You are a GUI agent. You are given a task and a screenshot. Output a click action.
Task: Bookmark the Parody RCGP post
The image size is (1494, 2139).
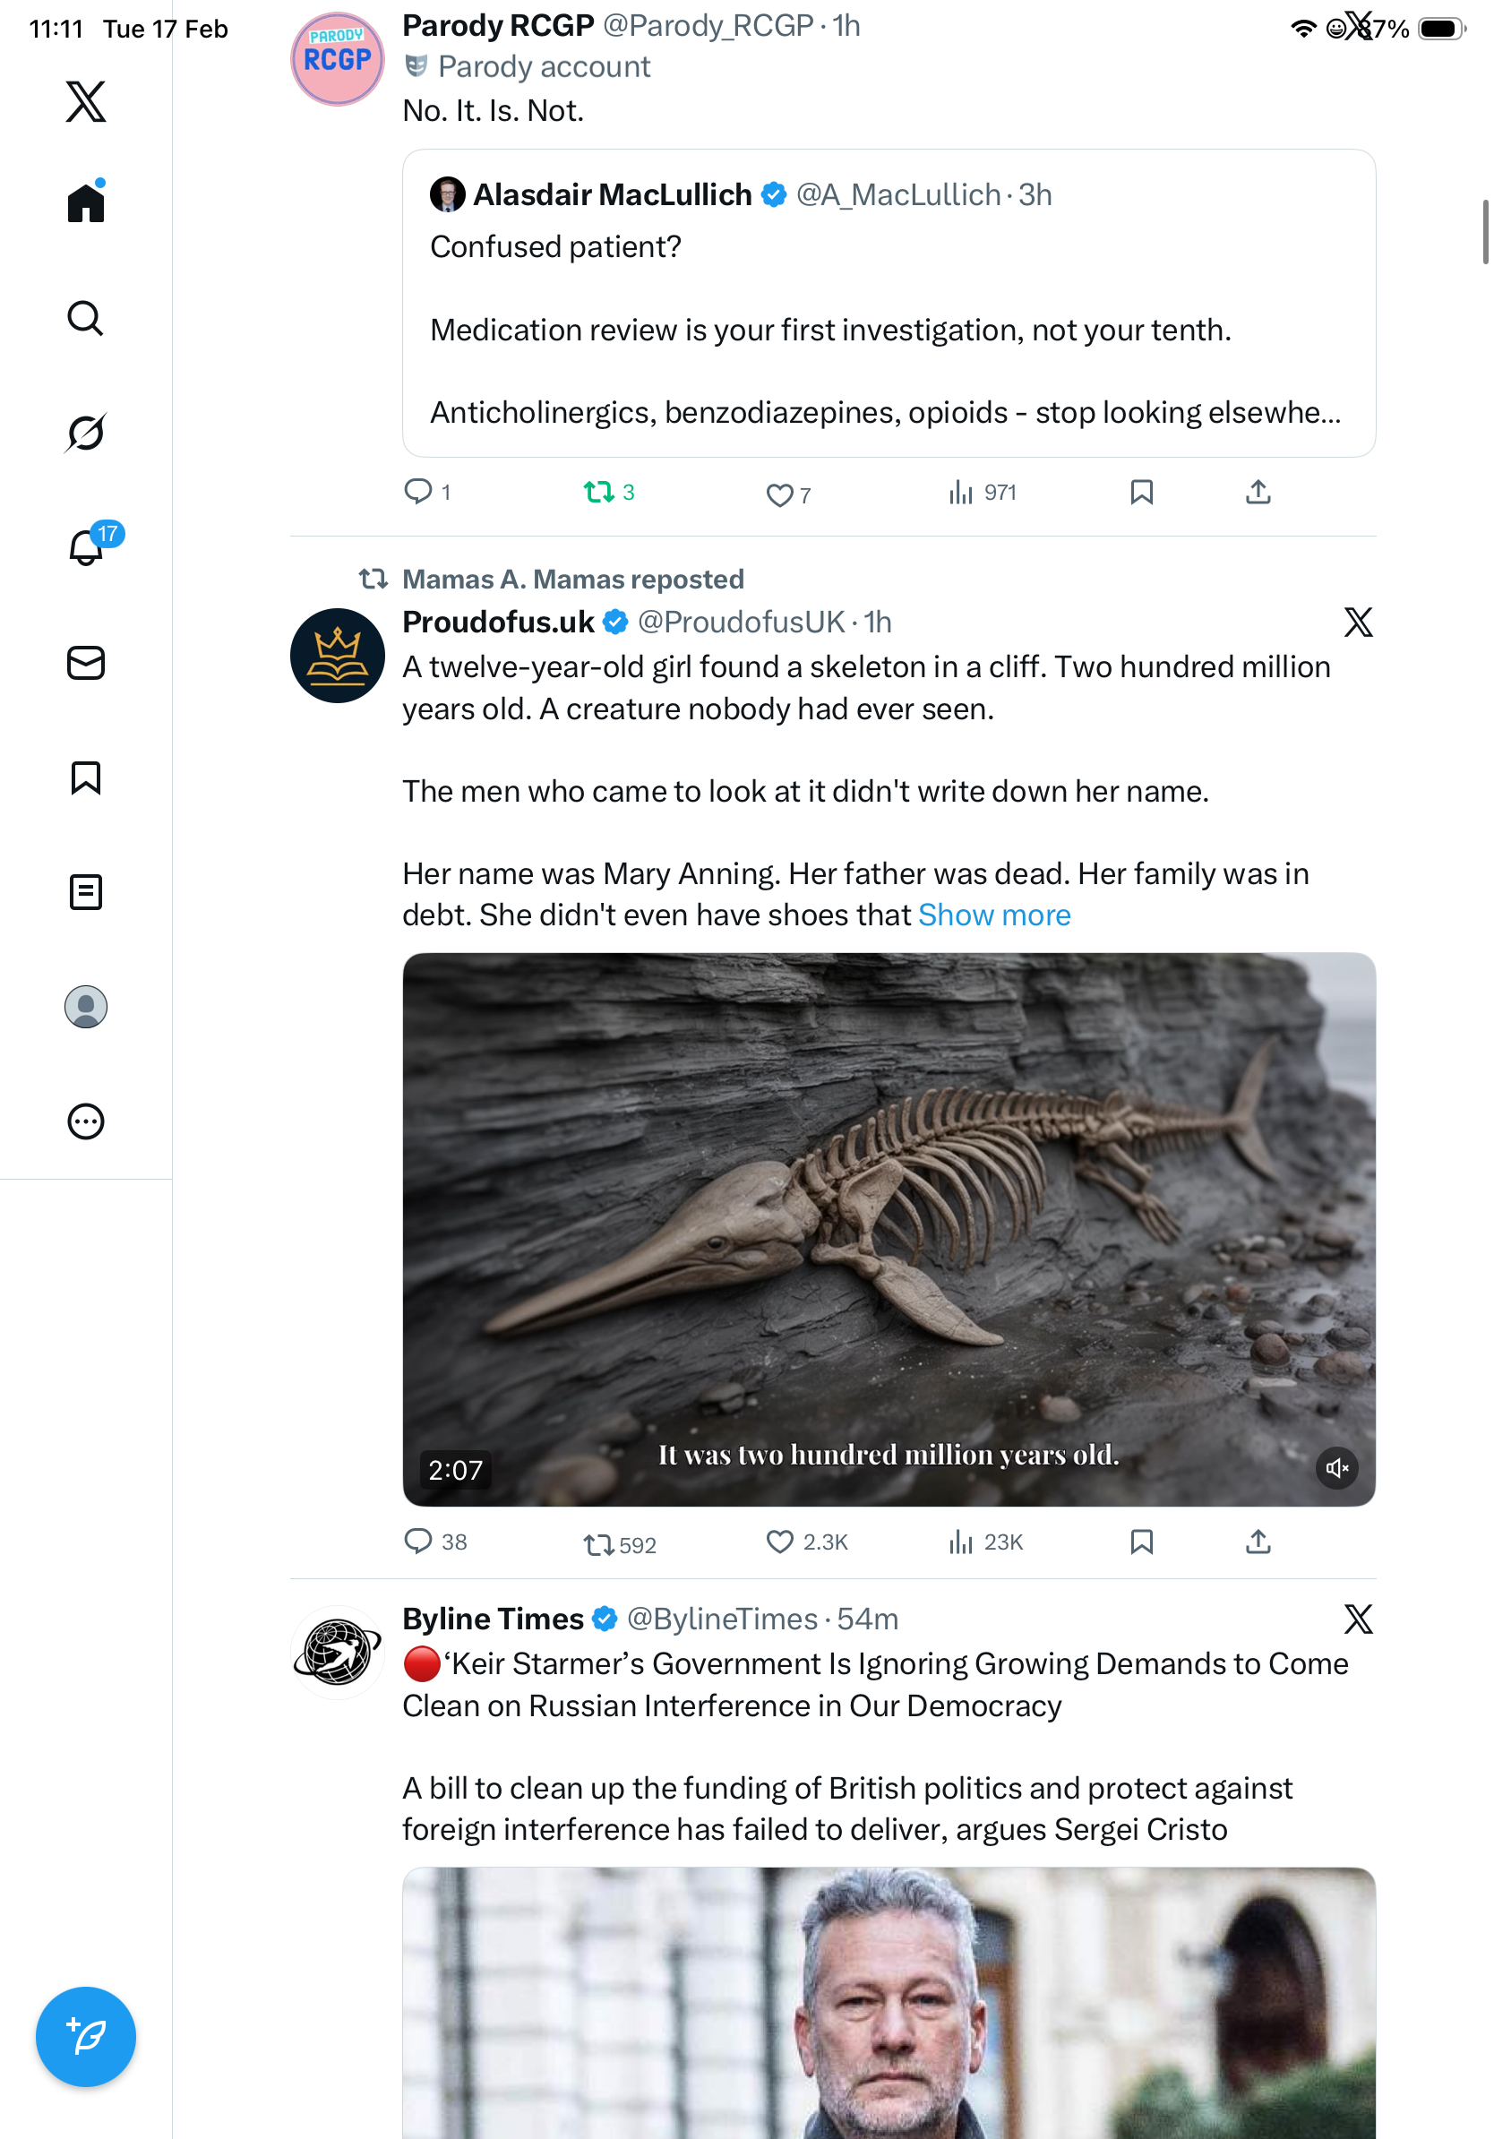pyautogui.click(x=1141, y=492)
